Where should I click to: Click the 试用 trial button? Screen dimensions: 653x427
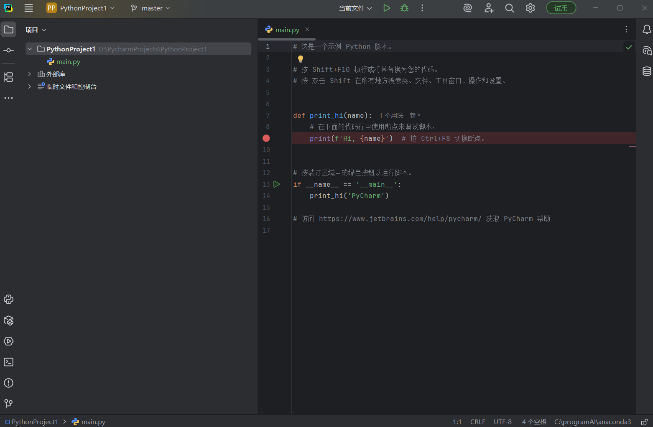coord(561,8)
